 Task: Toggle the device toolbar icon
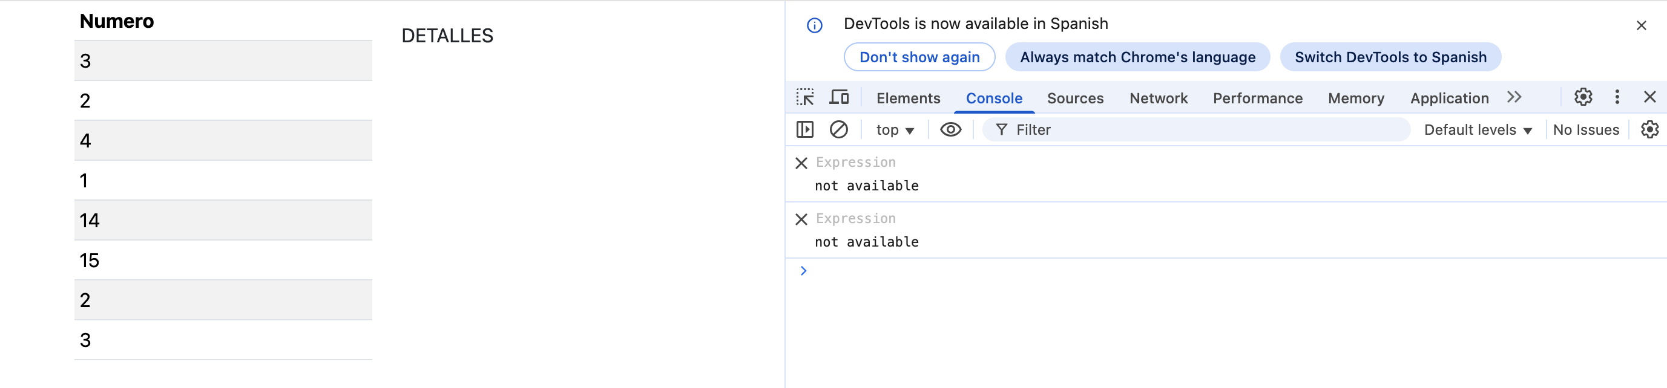(x=840, y=97)
